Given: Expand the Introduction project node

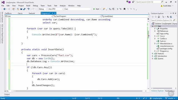Looking at the screenshot, I should point(152,56).
